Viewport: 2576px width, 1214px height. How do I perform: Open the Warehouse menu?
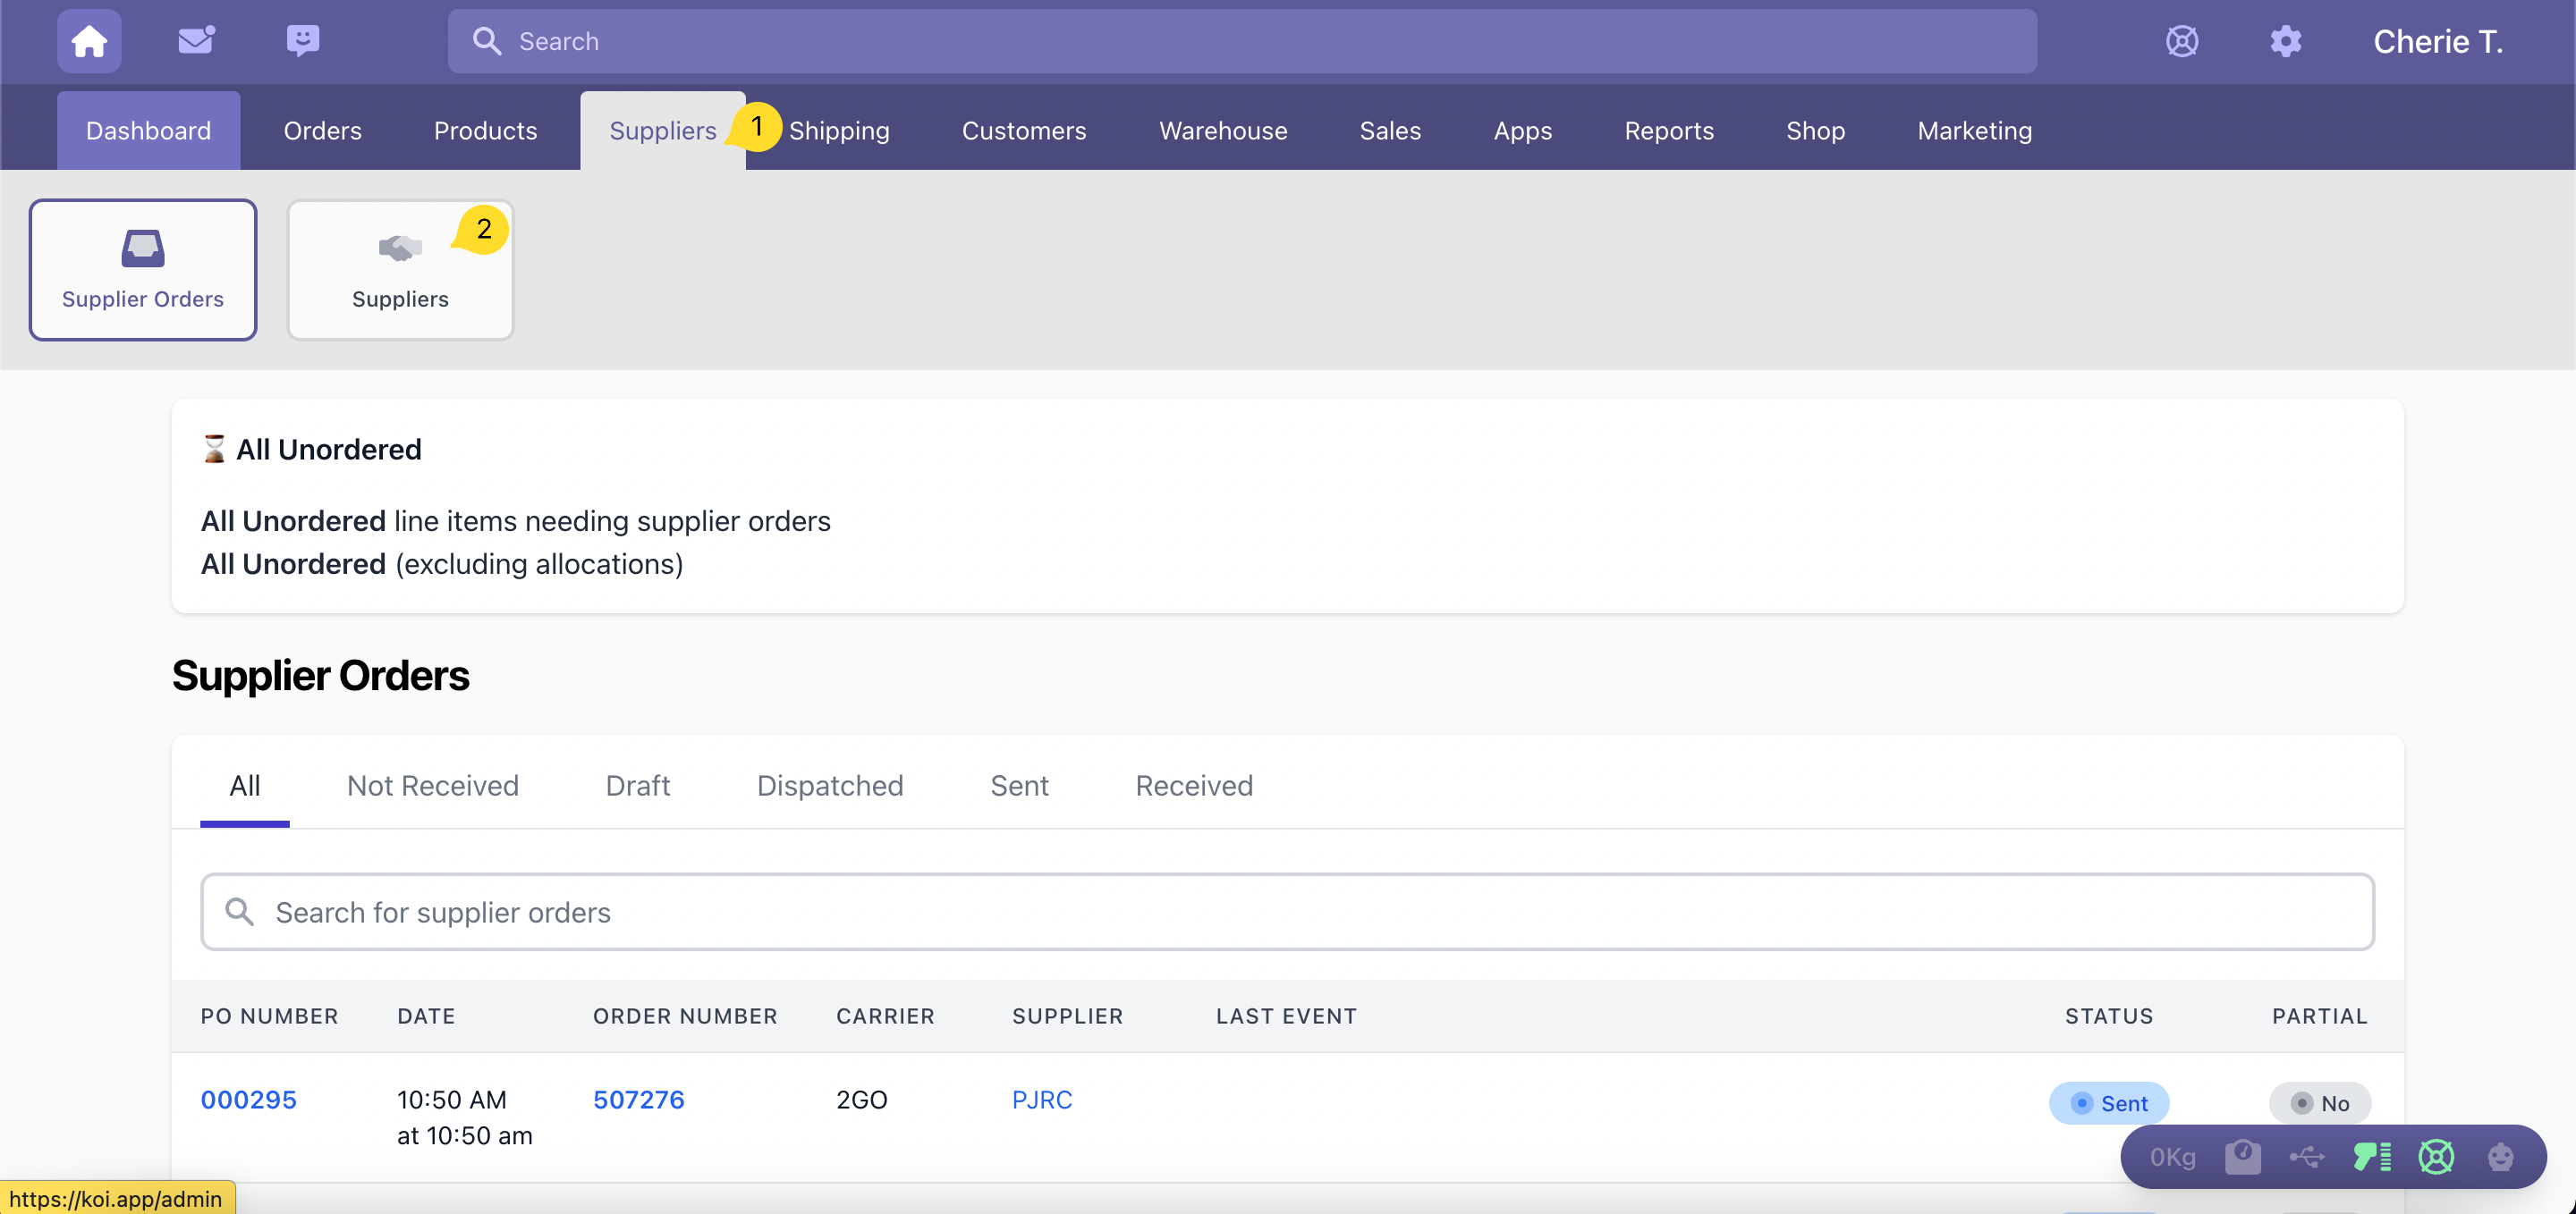(x=1222, y=131)
